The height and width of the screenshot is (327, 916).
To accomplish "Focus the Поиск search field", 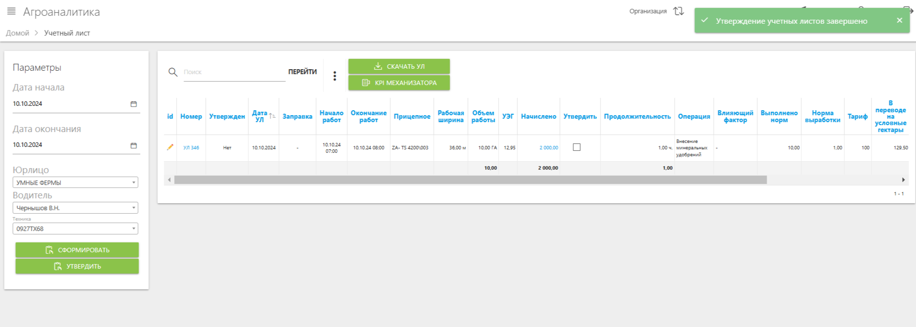I will pos(233,72).
